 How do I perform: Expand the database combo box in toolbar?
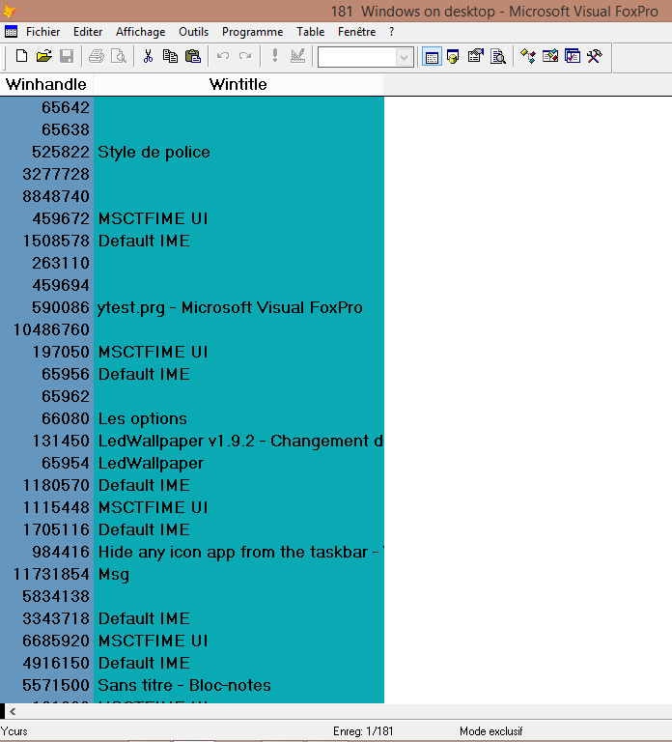[x=404, y=58]
